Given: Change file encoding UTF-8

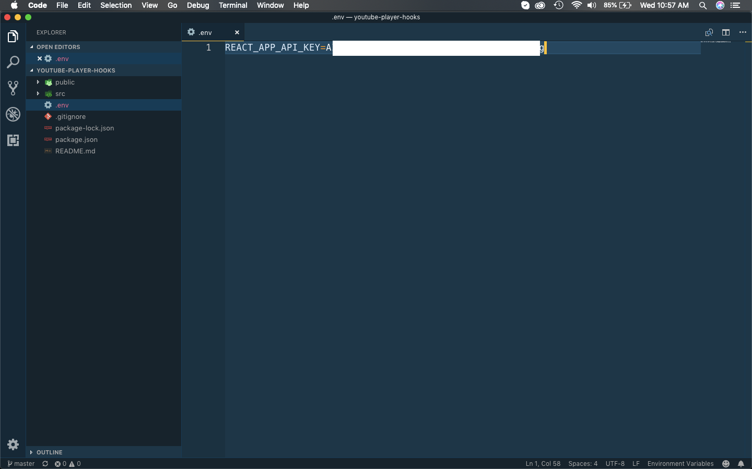Looking at the screenshot, I should (615, 464).
